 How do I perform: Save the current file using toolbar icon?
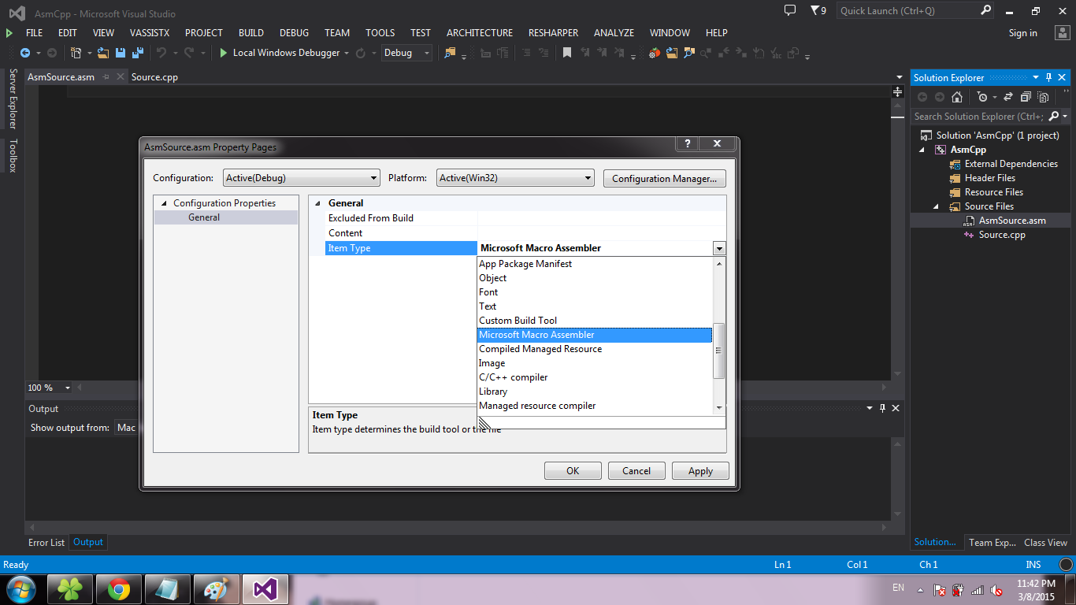coord(121,53)
